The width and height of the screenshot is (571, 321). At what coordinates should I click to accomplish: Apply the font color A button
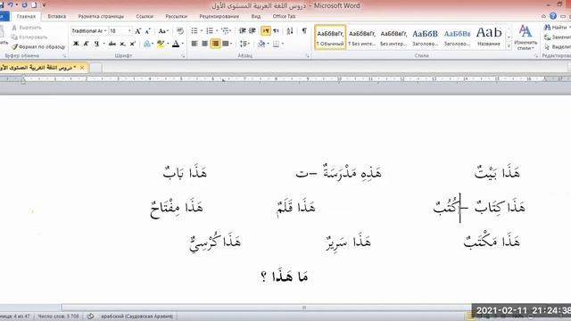[x=176, y=44]
